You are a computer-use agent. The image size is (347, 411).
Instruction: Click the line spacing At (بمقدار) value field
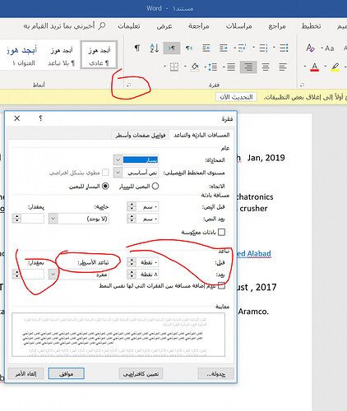point(33,274)
